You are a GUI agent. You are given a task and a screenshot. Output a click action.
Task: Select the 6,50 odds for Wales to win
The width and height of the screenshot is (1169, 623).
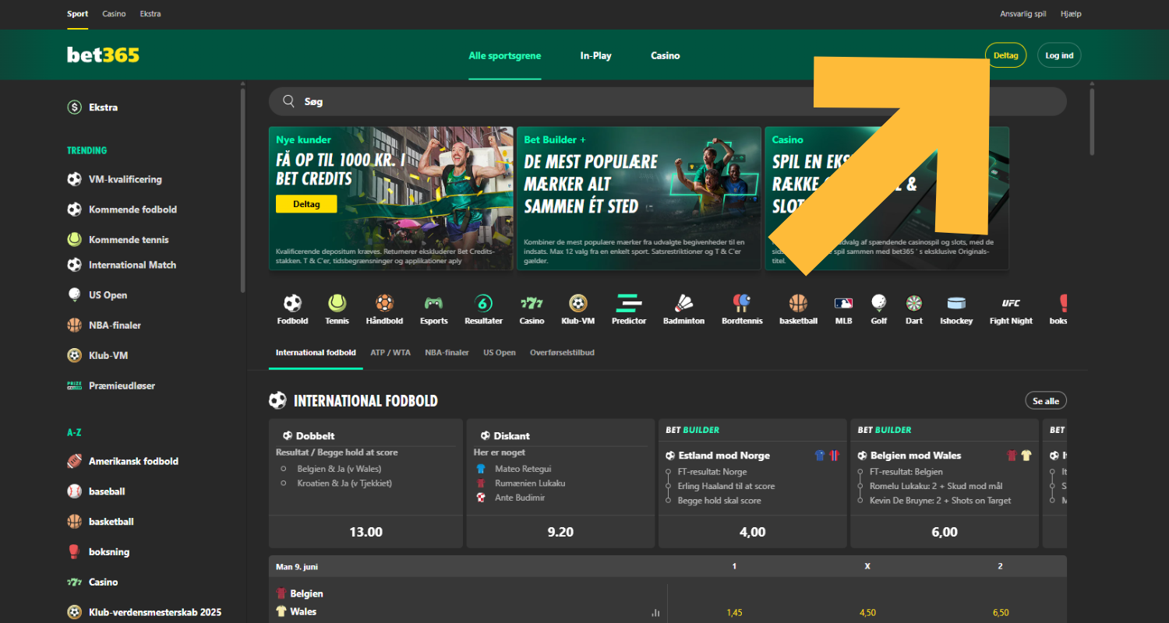(x=1000, y=613)
